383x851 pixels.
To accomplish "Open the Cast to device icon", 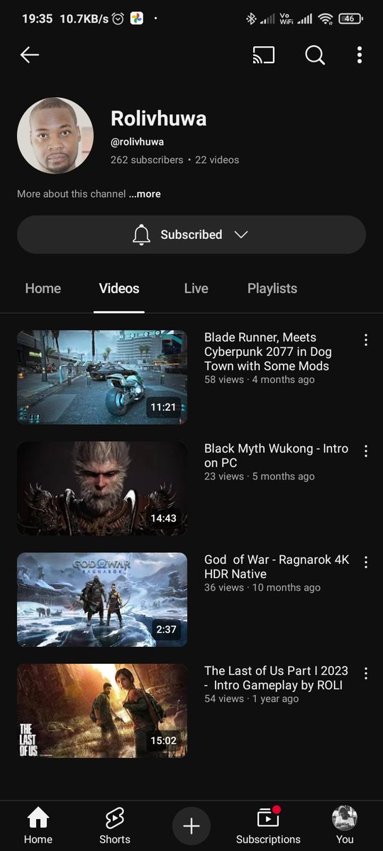I will tap(263, 55).
